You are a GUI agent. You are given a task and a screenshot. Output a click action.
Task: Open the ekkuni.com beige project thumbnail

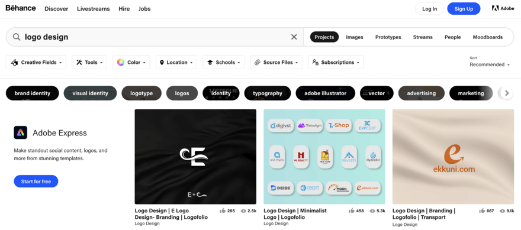coord(454,157)
